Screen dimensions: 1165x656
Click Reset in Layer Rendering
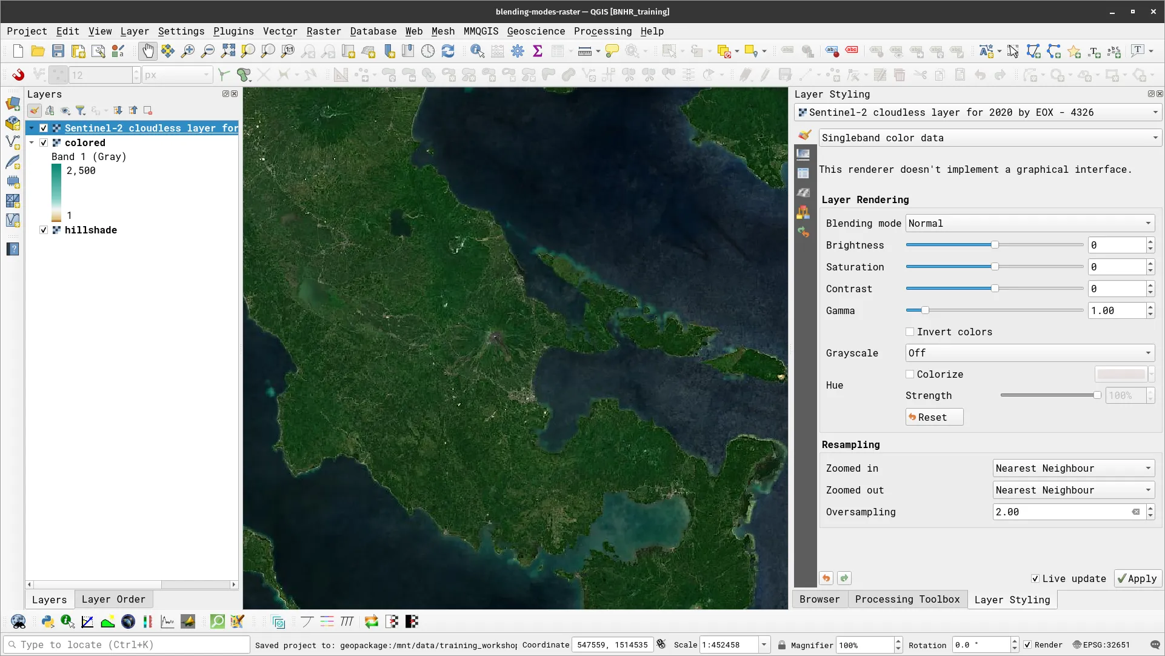[933, 417]
